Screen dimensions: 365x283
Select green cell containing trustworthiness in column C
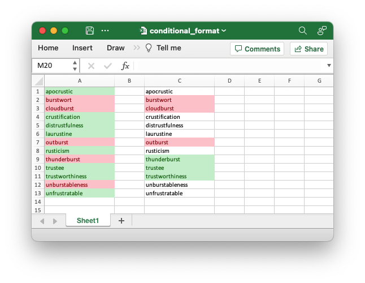click(x=179, y=176)
